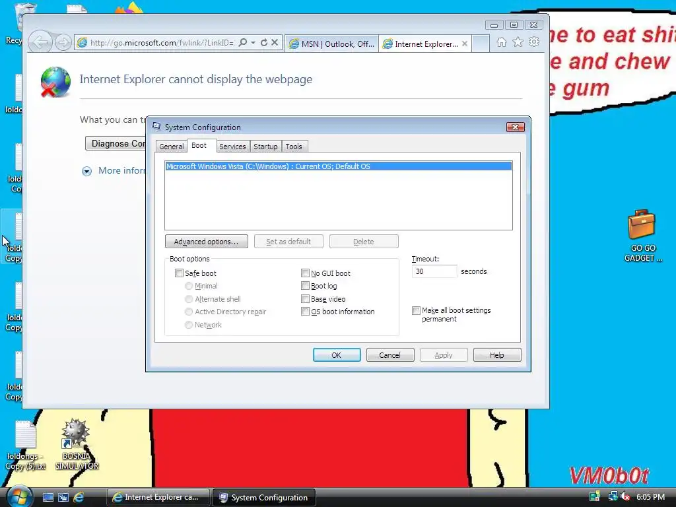
Task: Launch Internet Explorer from quick launch
Action: click(x=79, y=498)
